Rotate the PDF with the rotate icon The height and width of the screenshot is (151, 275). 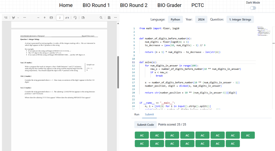75,18
